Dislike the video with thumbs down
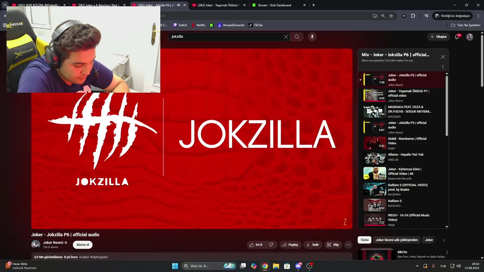Screen dimensions: 484x272 point(271,245)
